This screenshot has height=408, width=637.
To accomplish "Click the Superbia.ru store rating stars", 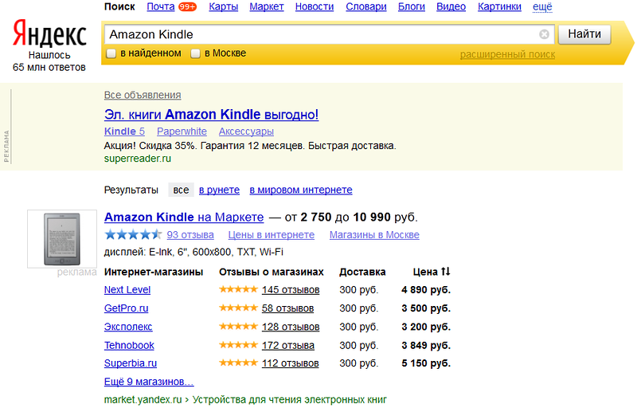I will 238,364.
